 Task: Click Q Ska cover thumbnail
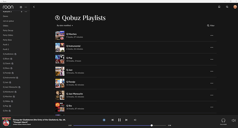tap(60, 107)
